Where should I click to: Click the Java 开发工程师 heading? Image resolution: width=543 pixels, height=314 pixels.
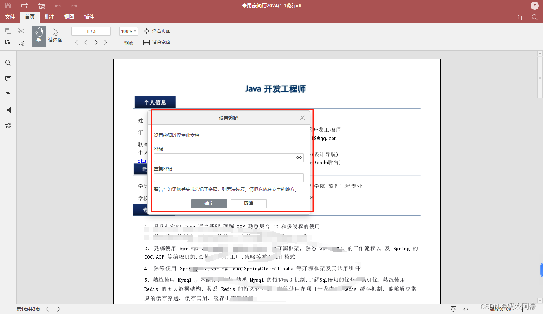click(x=275, y=88)
